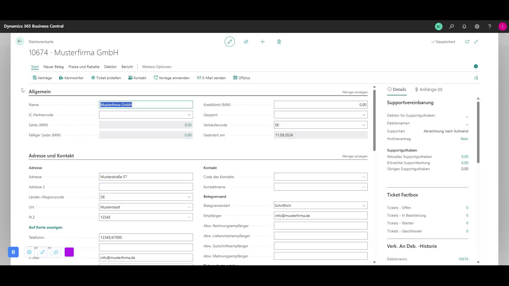The image size is (509, 286).
Task: Click the Auf Karte anzeigen link
Action: 45,227
